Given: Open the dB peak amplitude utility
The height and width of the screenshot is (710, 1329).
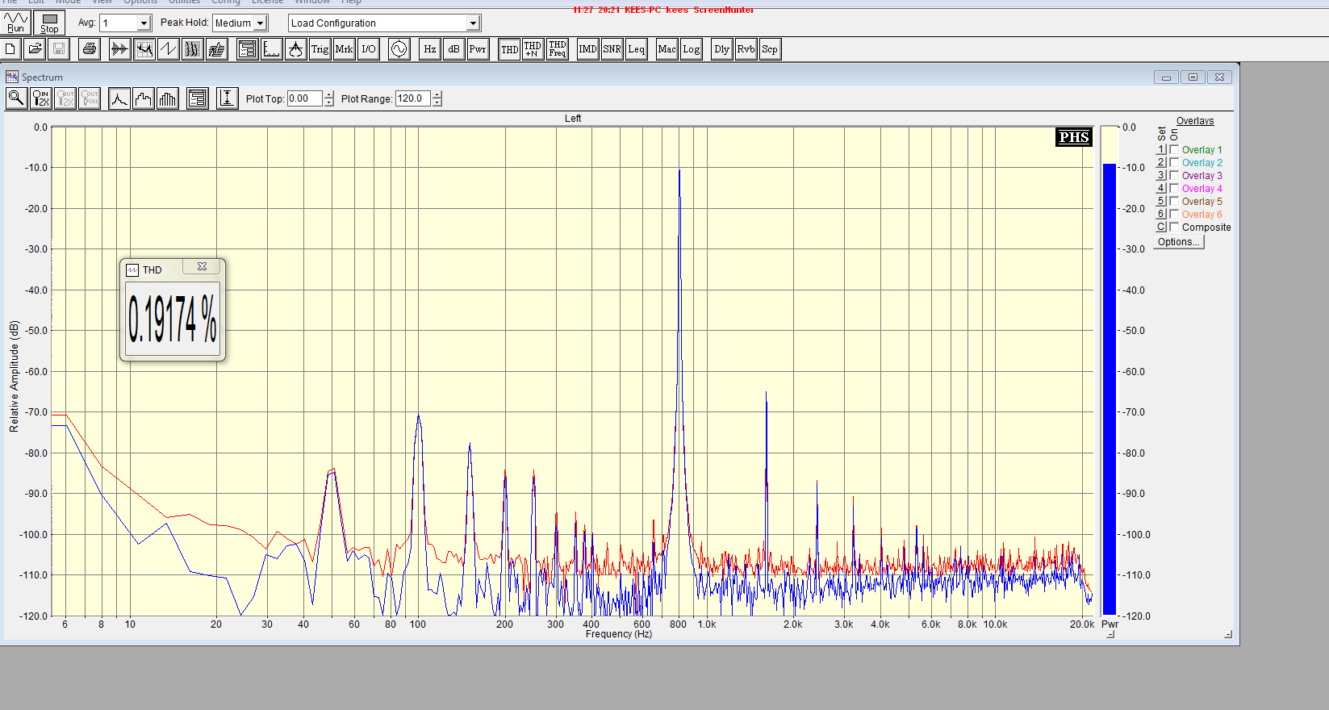Looking at the screenshot, I should tap(454, 49).
